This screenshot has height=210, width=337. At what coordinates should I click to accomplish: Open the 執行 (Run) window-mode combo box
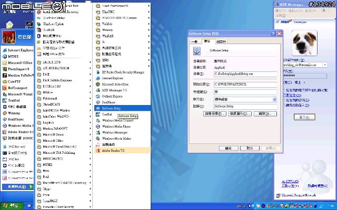[x=245, y=99]
